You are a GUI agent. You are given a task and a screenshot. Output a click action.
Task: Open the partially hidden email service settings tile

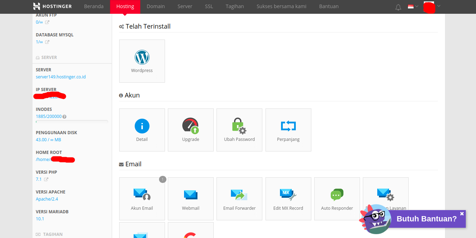tap(386, 199)
